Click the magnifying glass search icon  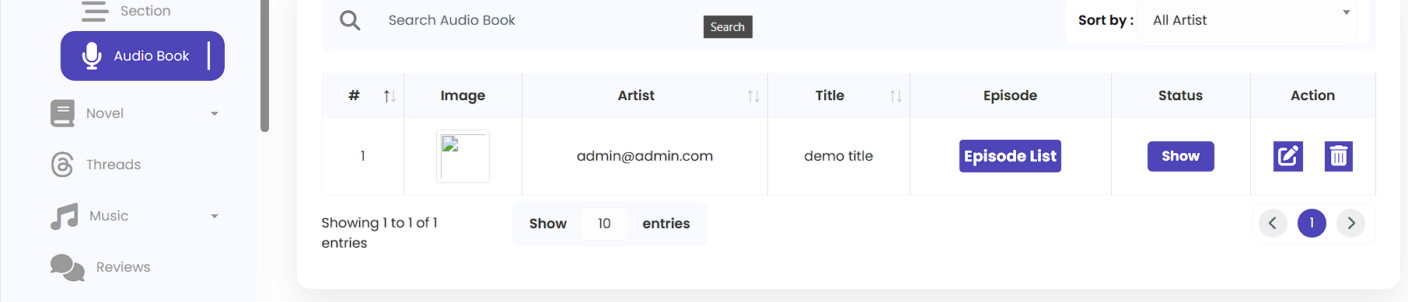point(350,20)
